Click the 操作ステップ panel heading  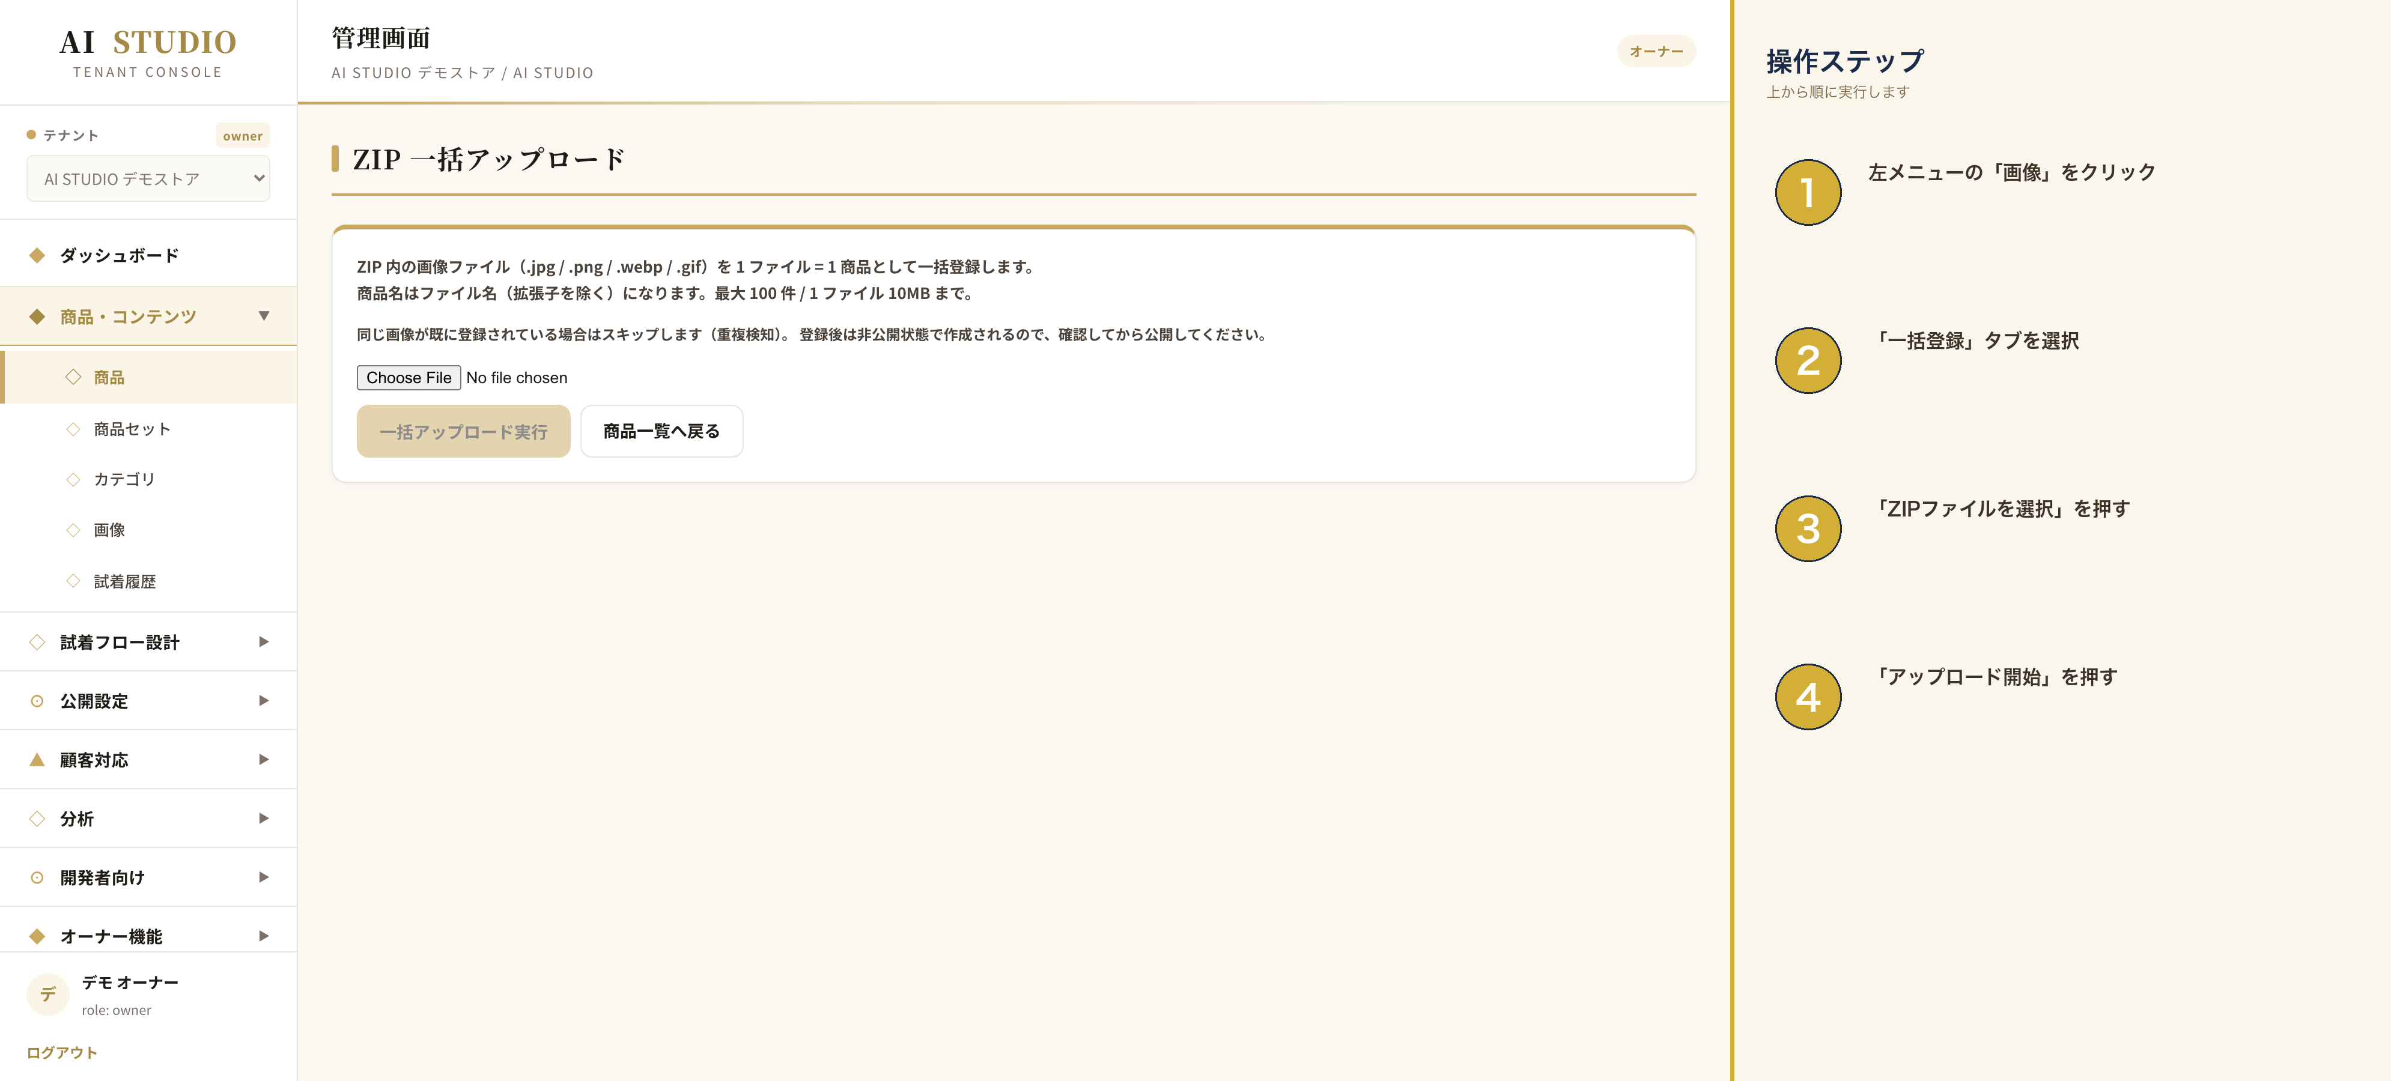(x=1844, y=60)
